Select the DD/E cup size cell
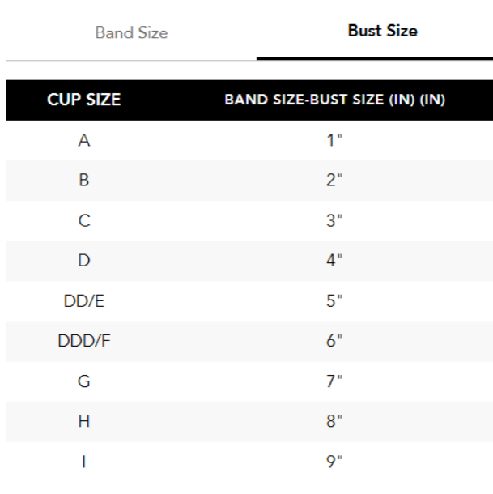 [83, 301]
